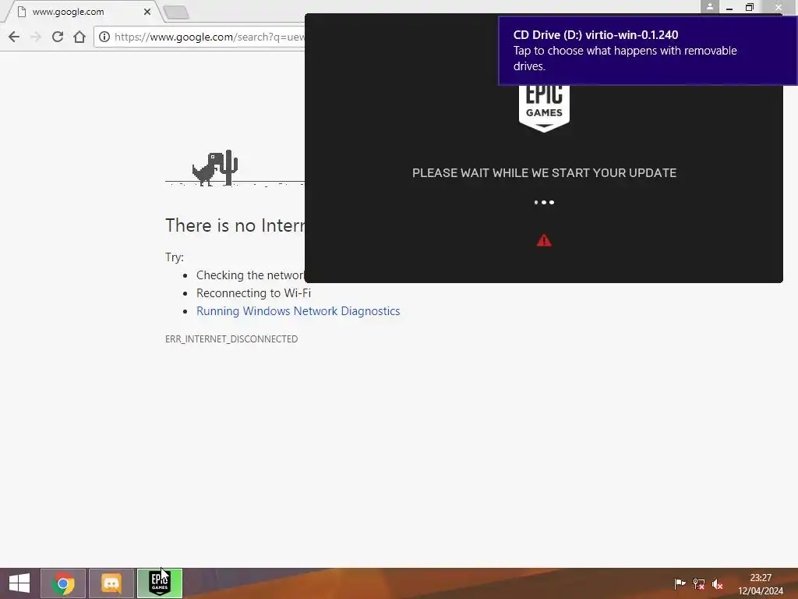The width and height of the screenshot is (798, 599).
Task: Click the Epic Games logo in updater
Action: pyautogui.click(x=544, y=108)
